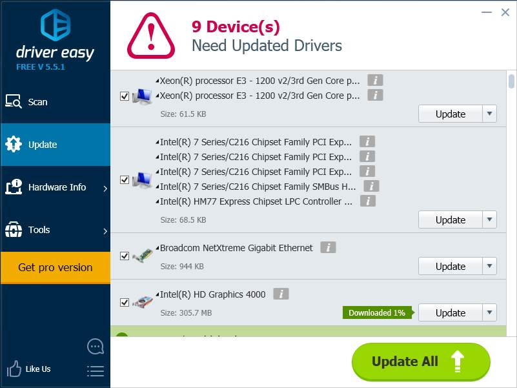Click the driver list scrollbar thumb
The height and width of the screenshot is (388, 517).
(511, 81)
